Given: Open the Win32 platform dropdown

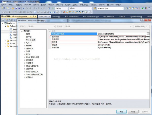Looking at the screenshot, I should tap(91, 8).
